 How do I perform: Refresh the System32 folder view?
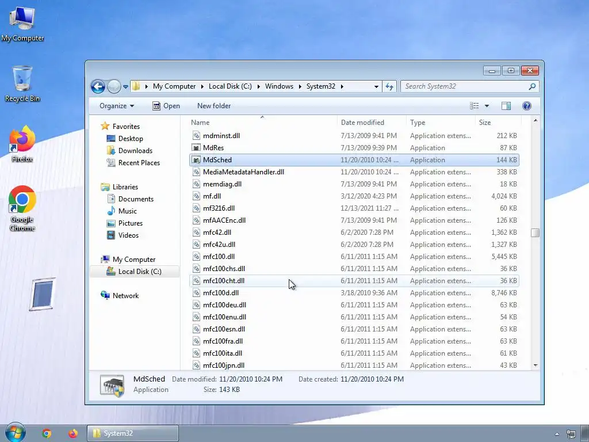[389, 86]
